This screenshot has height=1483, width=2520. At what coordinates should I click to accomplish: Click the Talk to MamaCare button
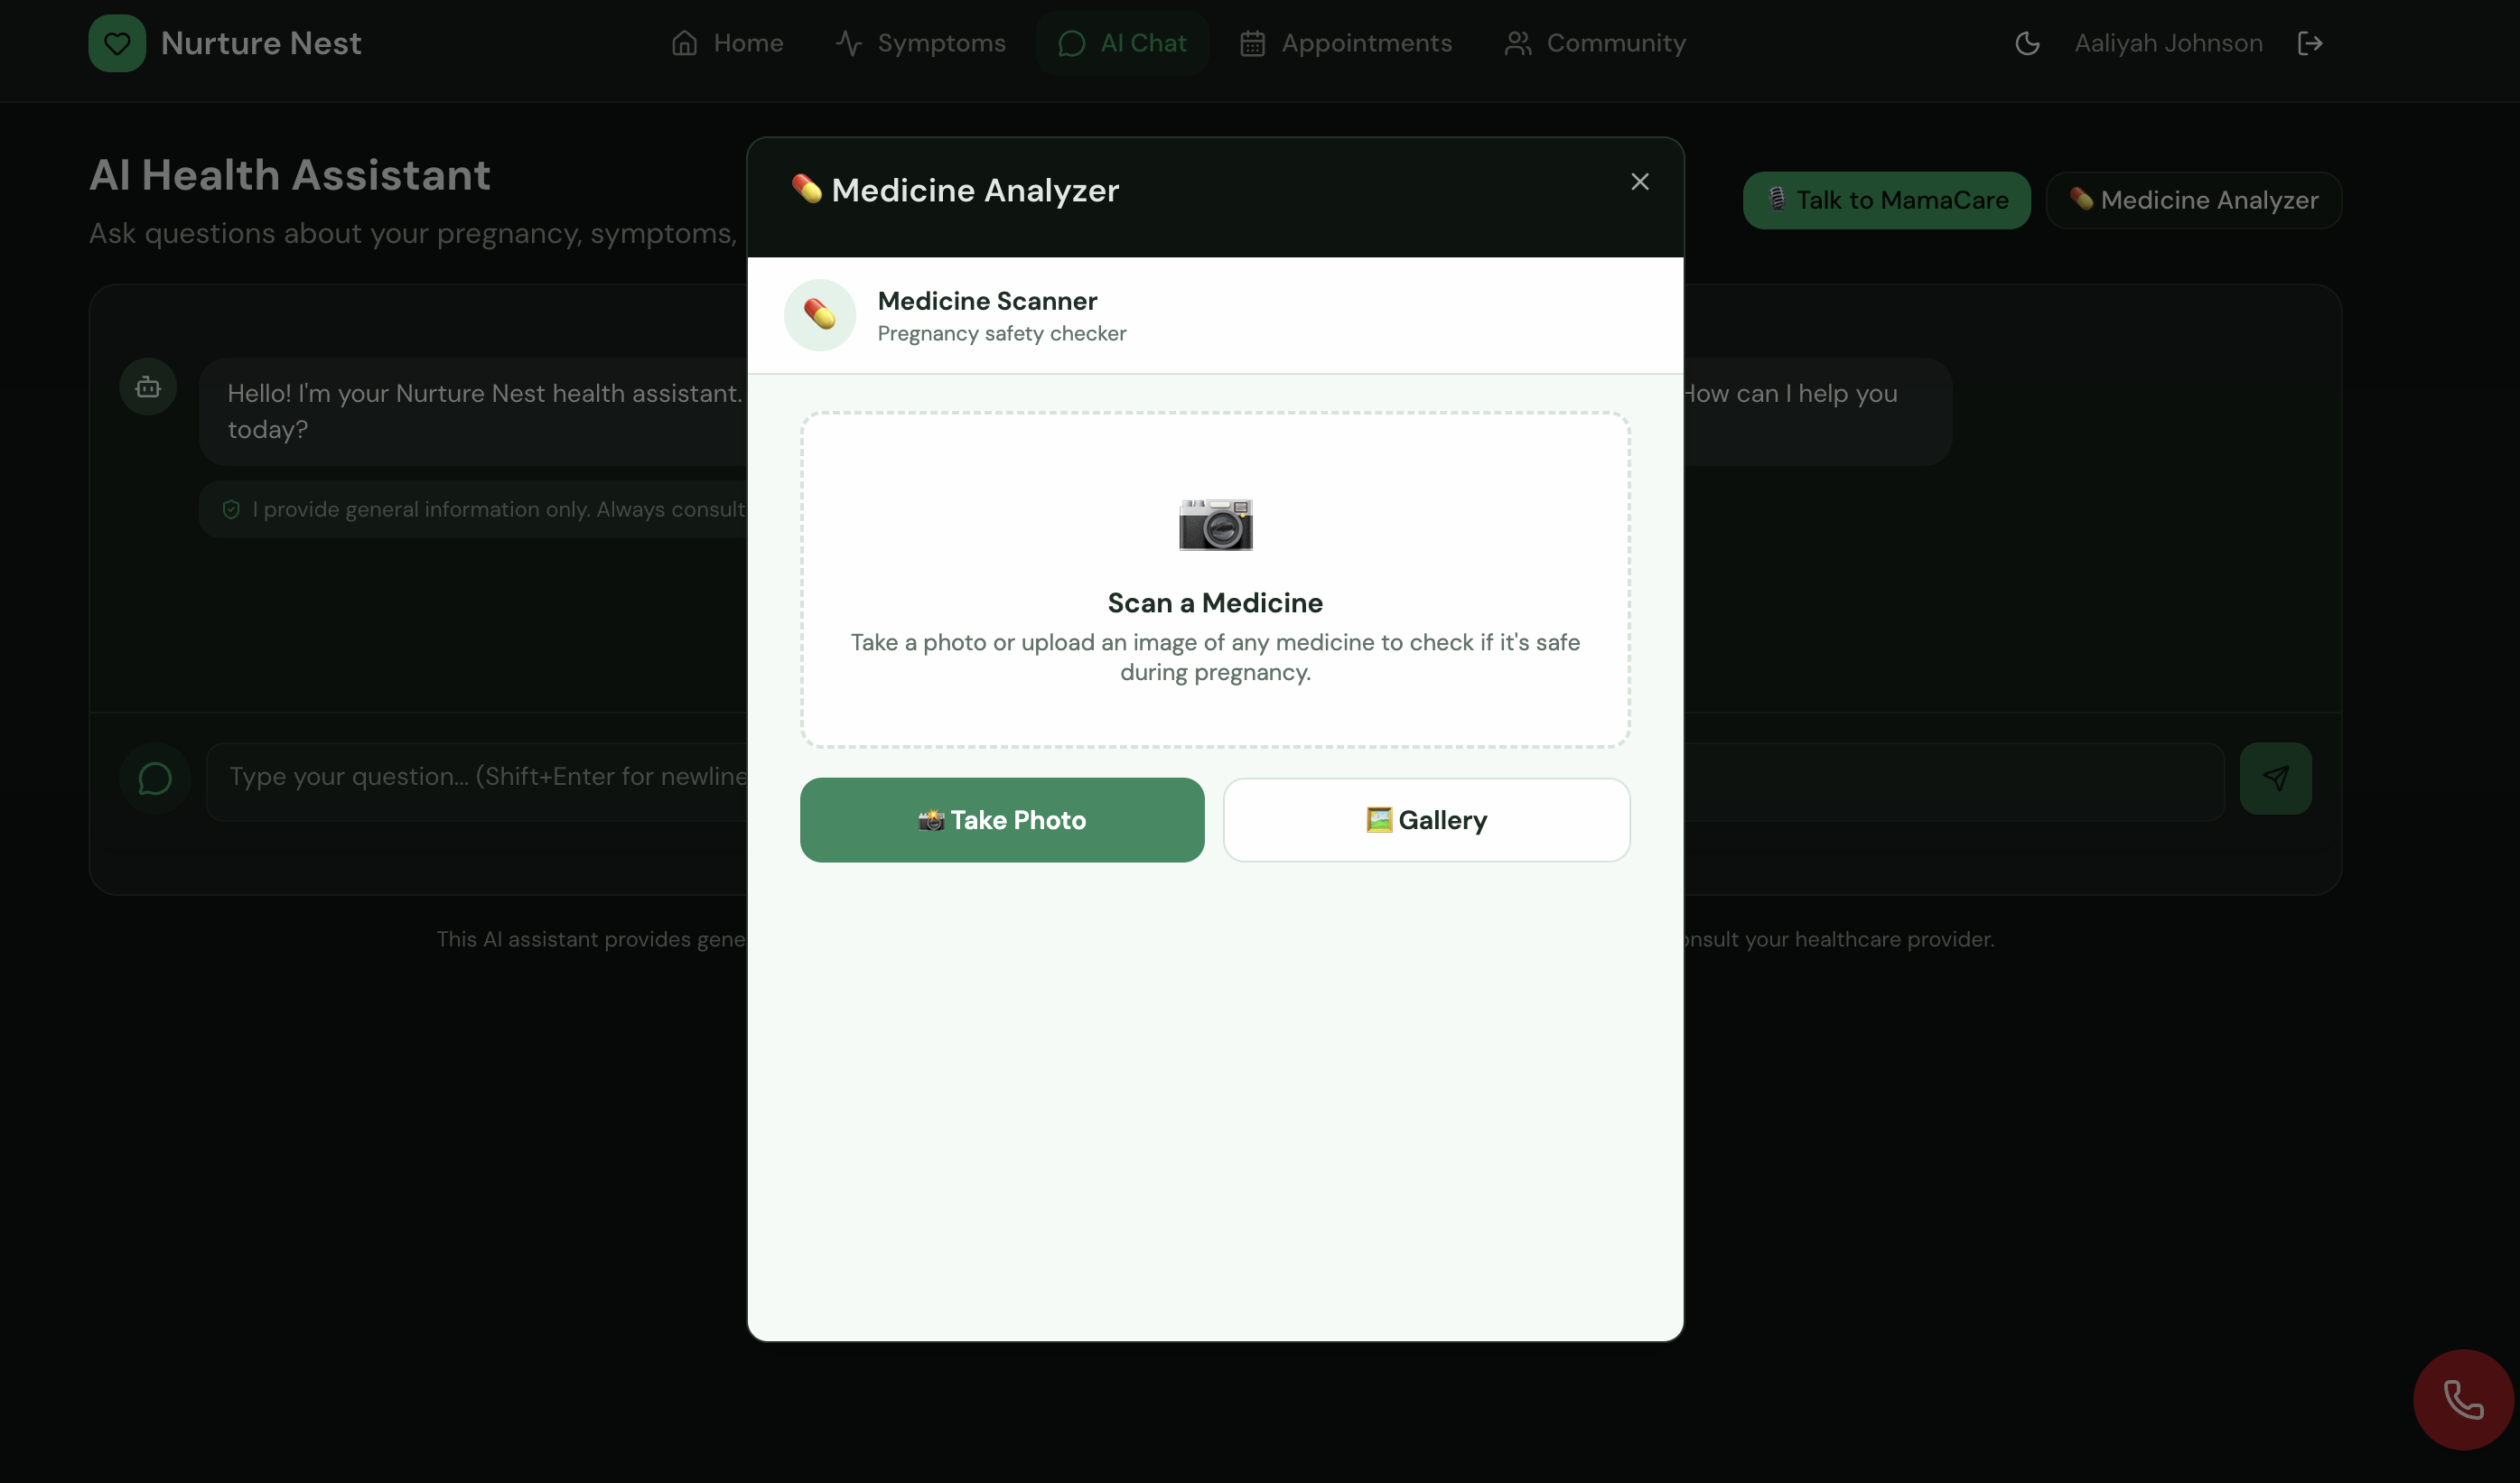tap(1886, 200)
